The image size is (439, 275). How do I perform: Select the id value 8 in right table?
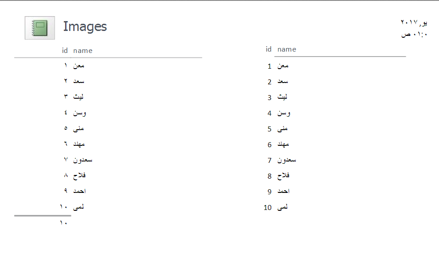click(269, 176)
